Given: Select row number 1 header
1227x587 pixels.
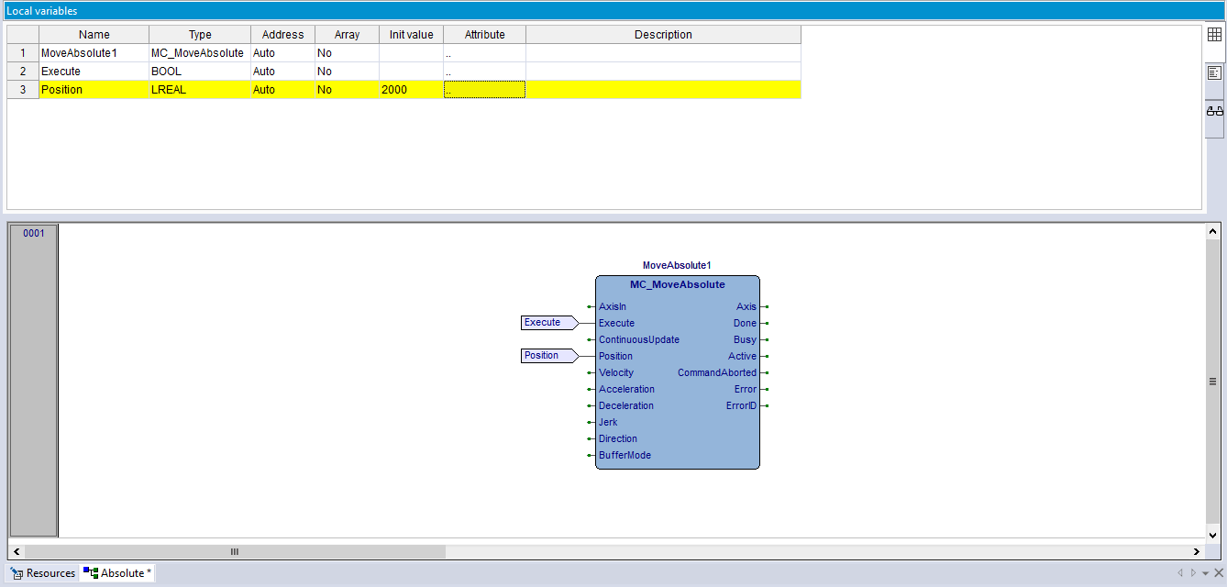Looking at the screenshot, I should [x=23, y=53].
